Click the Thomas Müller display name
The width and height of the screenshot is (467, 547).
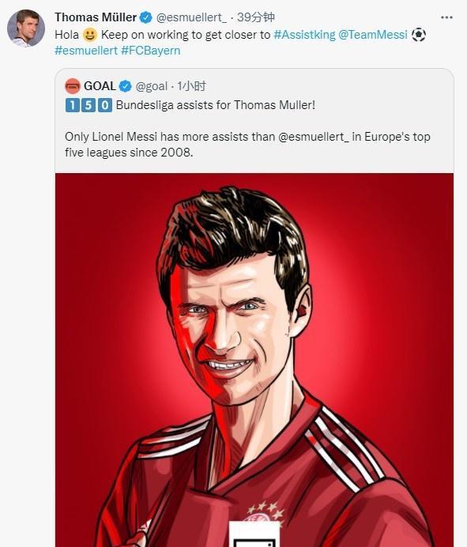(96, 17)
